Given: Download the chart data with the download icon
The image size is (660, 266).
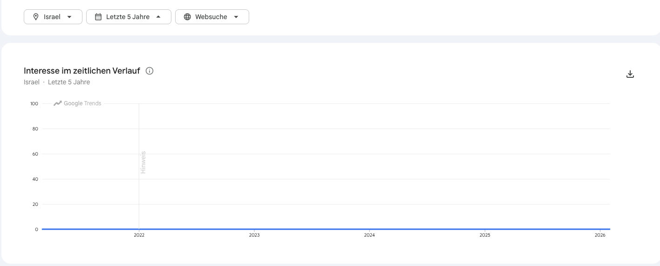Looking at the screenshot, I should coord(630,74).
